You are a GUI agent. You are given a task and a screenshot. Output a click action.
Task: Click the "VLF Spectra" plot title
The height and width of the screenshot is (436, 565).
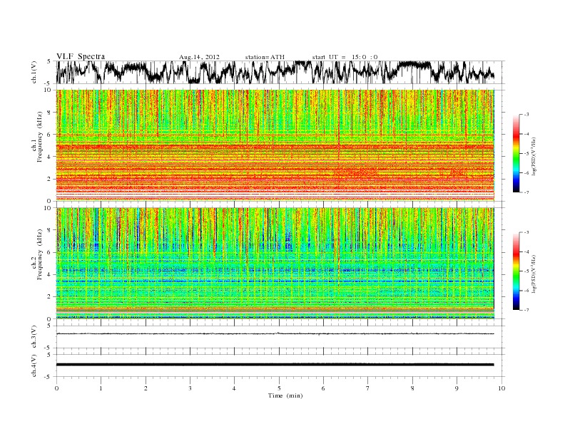point(81,56)
